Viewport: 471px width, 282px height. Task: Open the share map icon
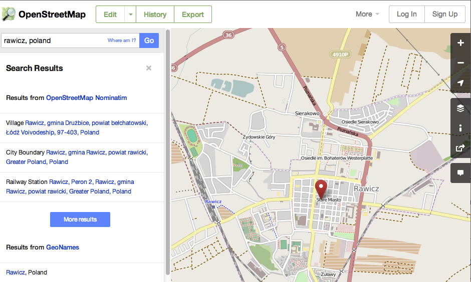coord(460,147)
